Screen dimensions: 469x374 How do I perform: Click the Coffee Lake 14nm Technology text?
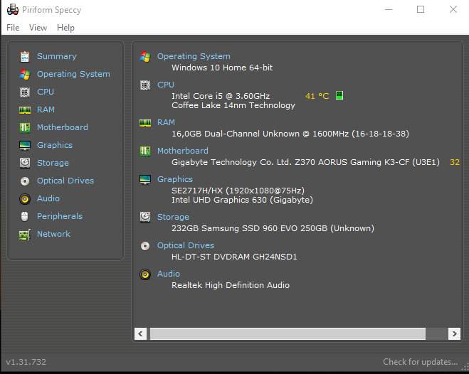[x=233, y=105]
